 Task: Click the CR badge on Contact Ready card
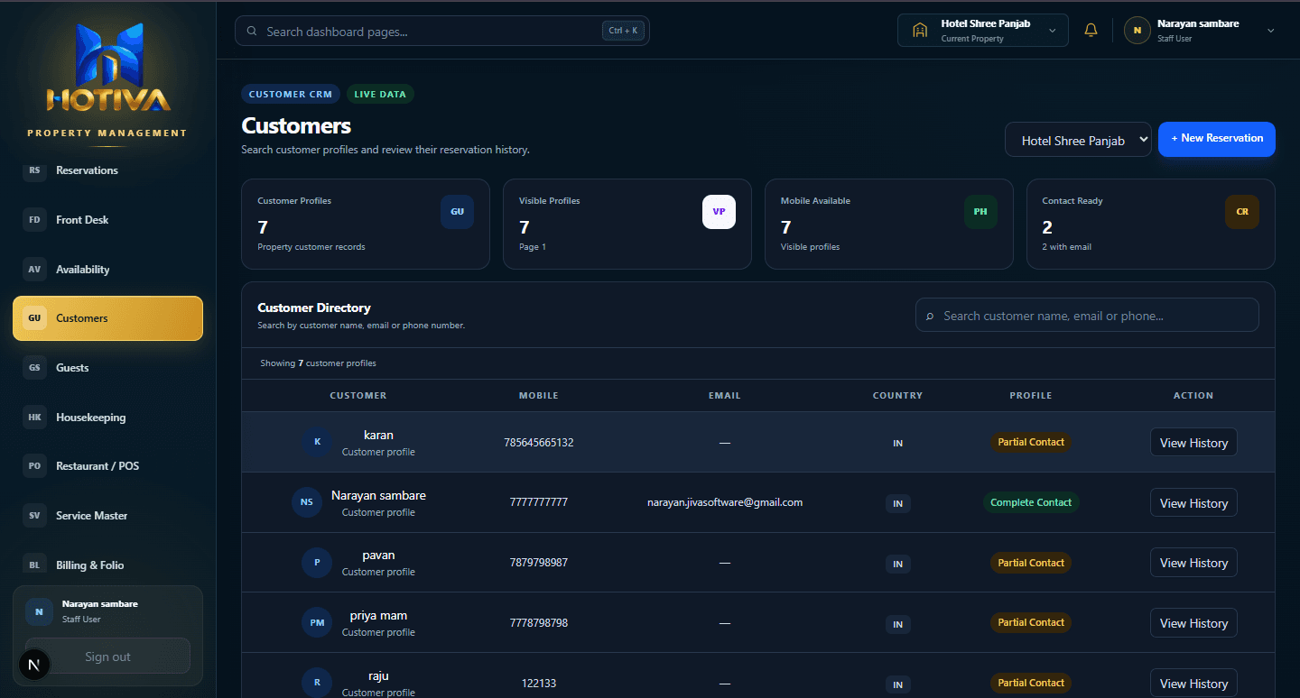click(1242, 212)
